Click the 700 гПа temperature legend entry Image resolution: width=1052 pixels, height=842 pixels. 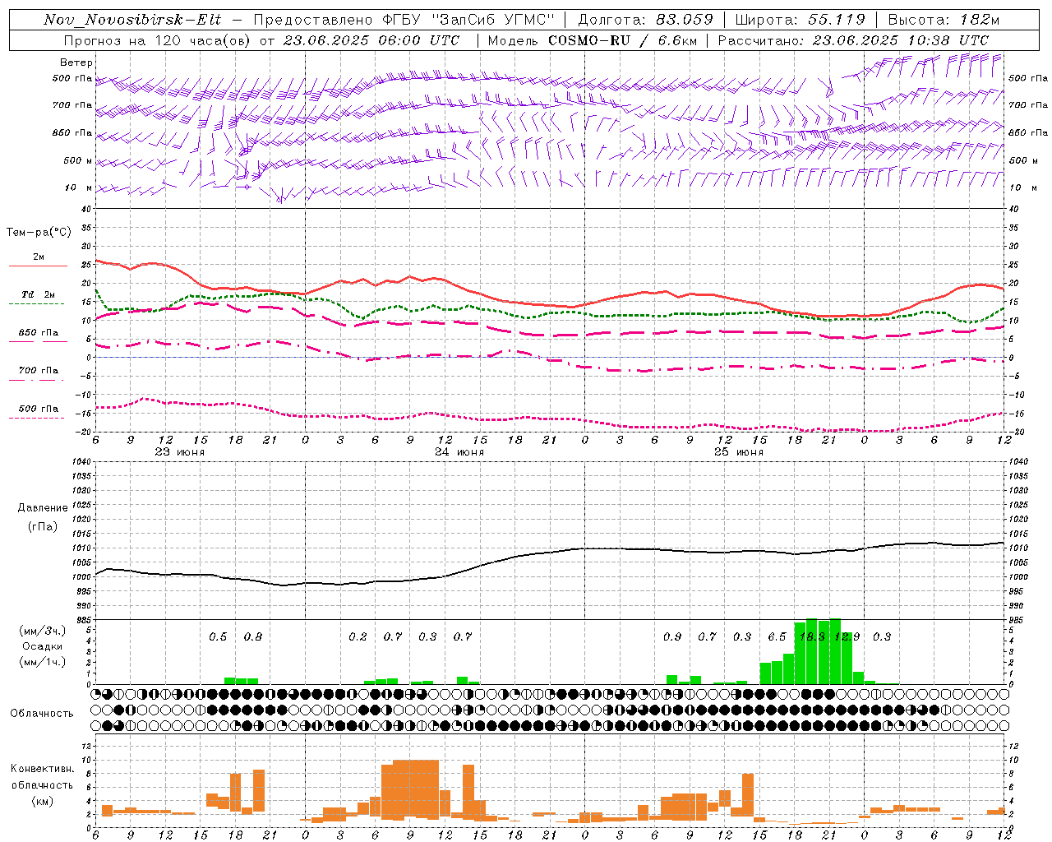(38, 374)
